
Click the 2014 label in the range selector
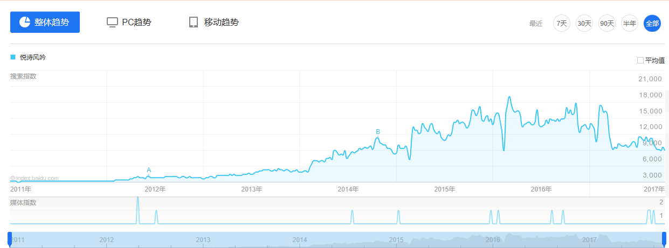point(300,239)
